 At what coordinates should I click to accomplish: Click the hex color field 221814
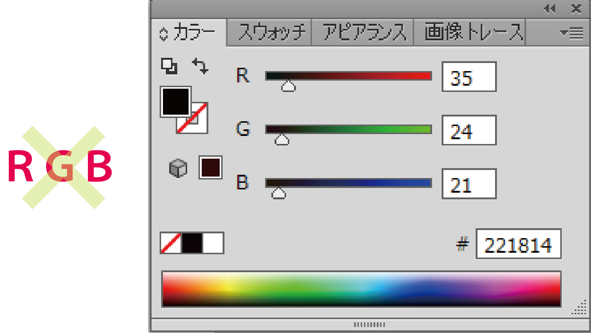click(x=518, y=244)
